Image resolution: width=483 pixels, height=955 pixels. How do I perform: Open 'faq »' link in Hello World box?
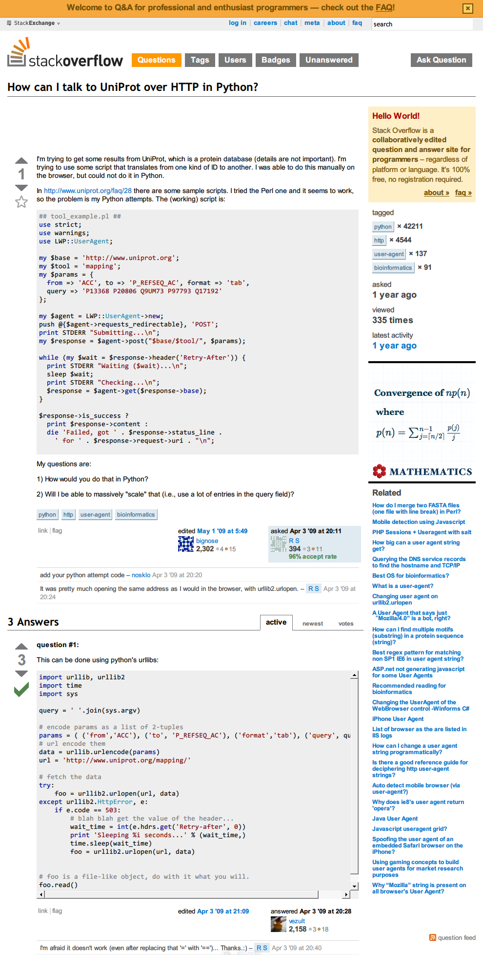tap(463, 193)
